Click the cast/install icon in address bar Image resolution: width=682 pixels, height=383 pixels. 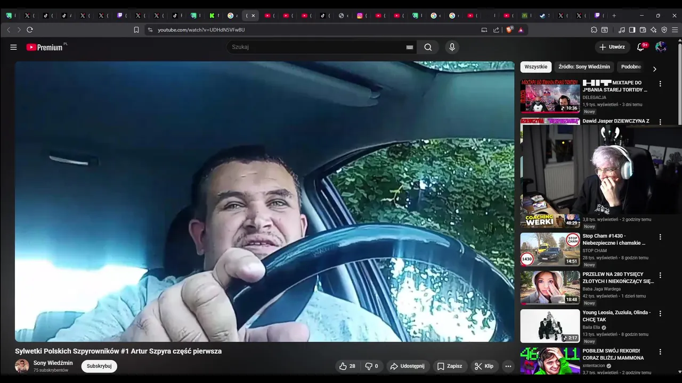click(484, 30)
